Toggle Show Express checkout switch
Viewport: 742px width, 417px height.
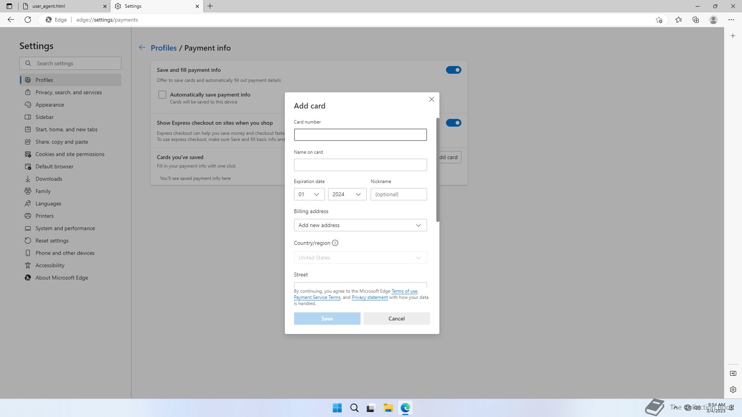[453, 123]
